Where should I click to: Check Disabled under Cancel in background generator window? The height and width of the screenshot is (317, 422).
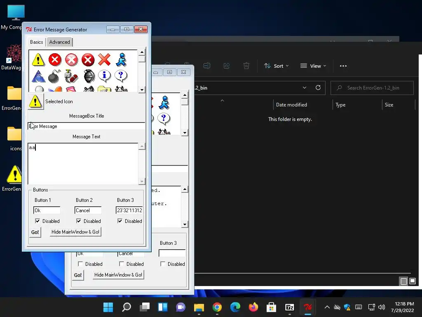pos(122,264)
